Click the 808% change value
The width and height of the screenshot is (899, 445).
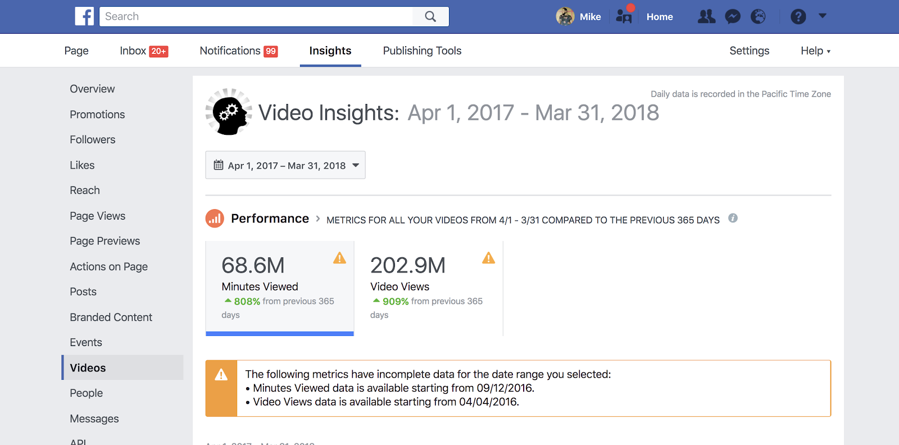(247, 301)
